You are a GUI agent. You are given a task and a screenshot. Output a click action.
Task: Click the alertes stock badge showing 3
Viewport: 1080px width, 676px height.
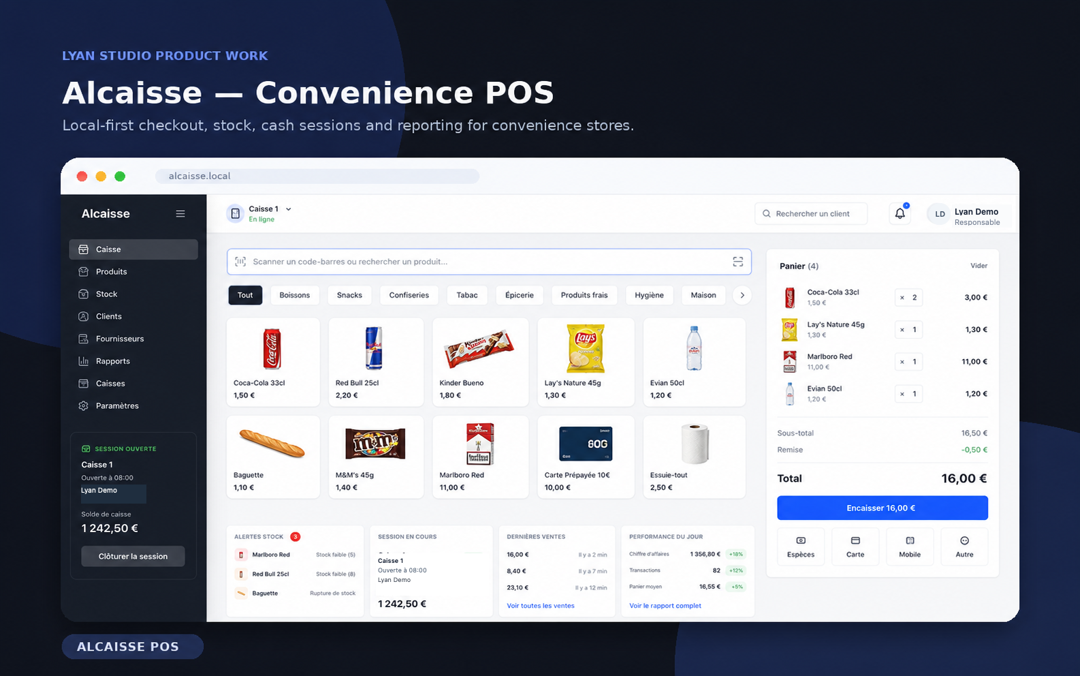[296, 537]
